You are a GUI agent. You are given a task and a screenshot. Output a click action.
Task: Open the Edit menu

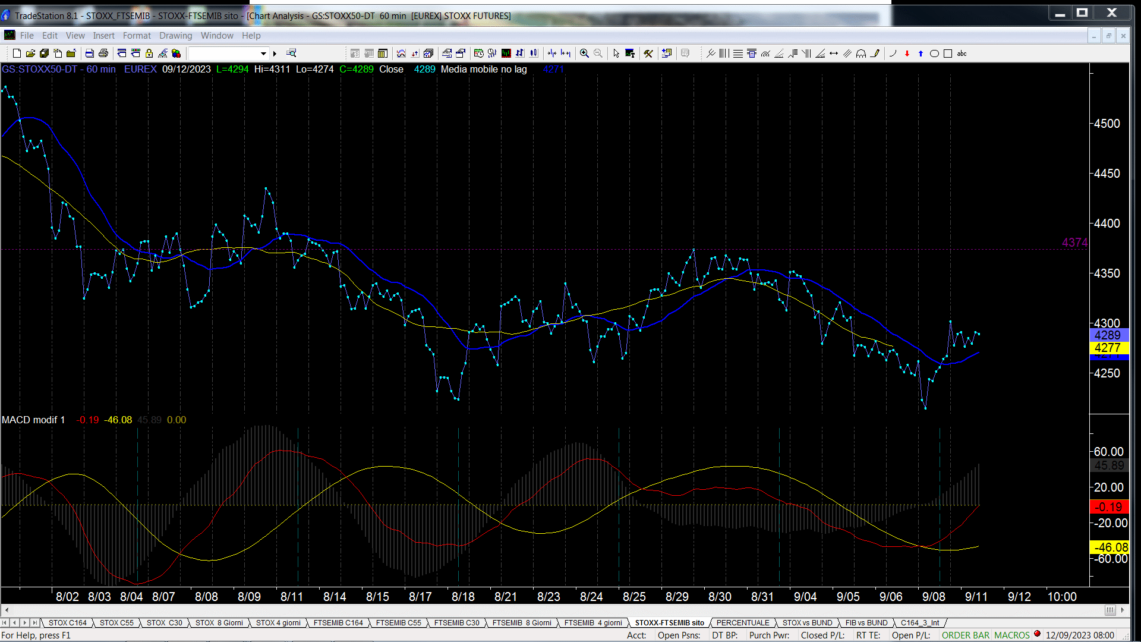tap(50, 36)
